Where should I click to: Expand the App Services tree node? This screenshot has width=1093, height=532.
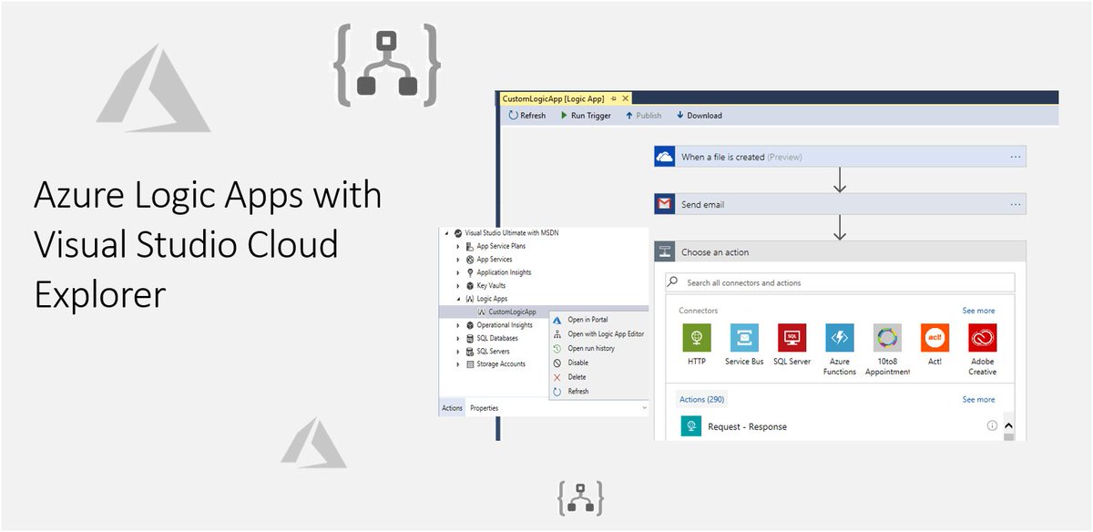[x=458, y=259]
